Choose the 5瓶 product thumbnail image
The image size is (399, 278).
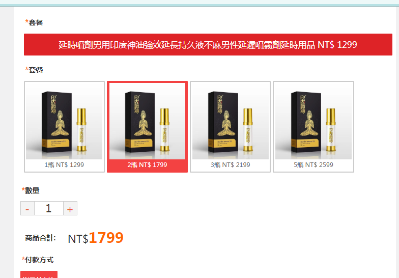point(313,121)
